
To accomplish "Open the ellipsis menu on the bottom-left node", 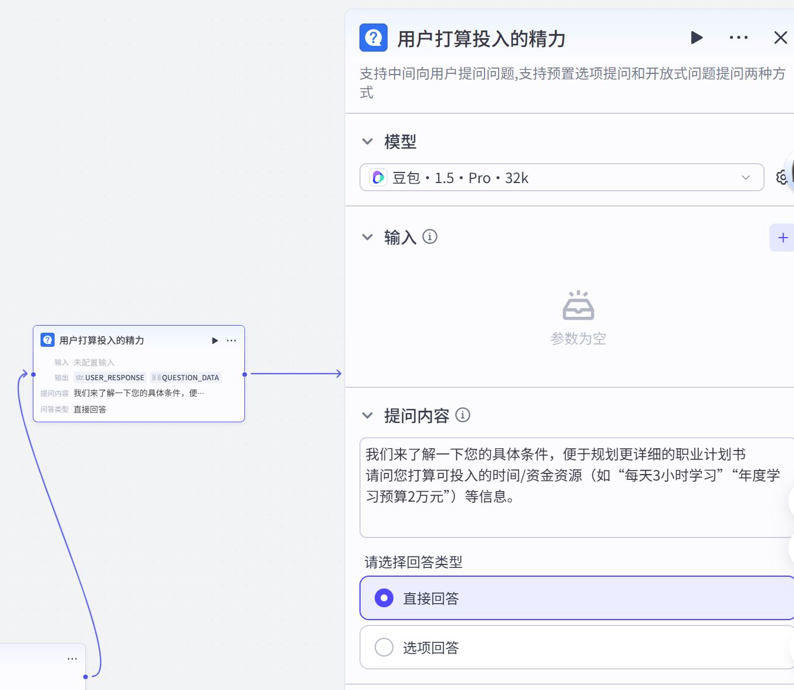I will (x=72, y=658).
